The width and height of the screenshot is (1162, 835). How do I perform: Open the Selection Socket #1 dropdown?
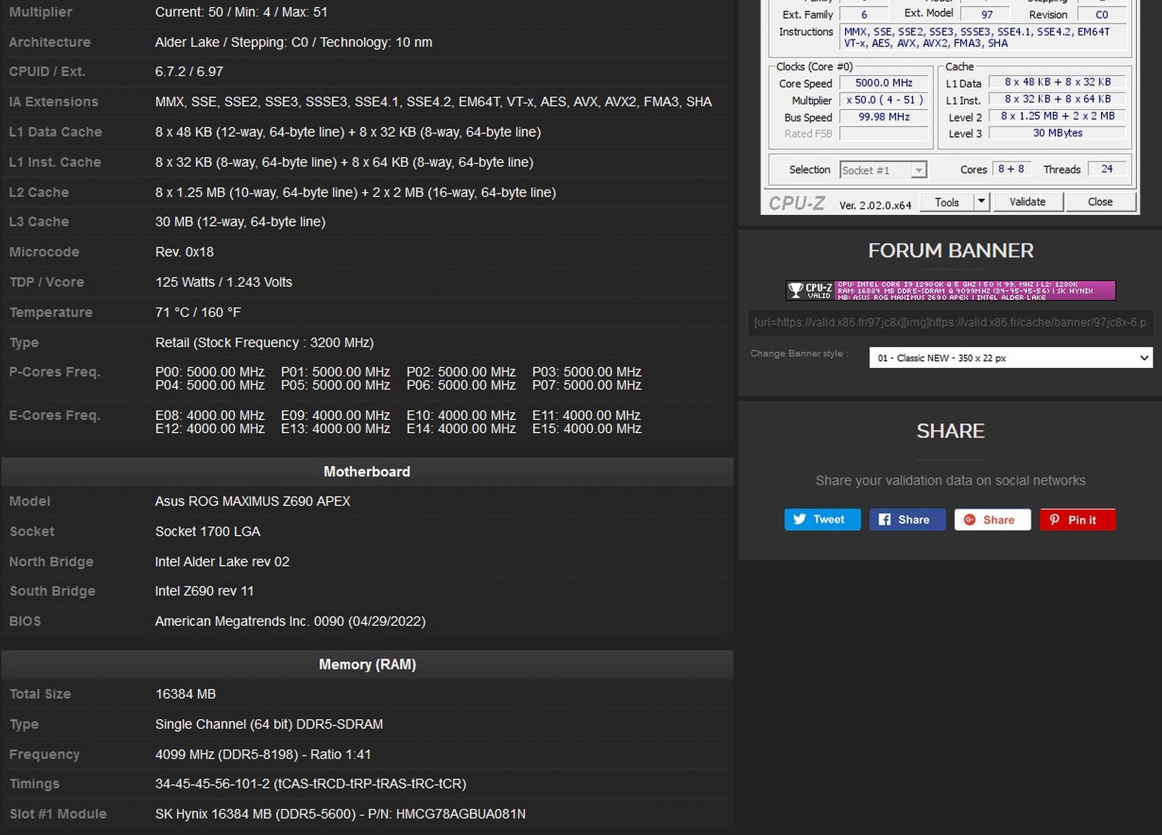click(x=883, y=170)
